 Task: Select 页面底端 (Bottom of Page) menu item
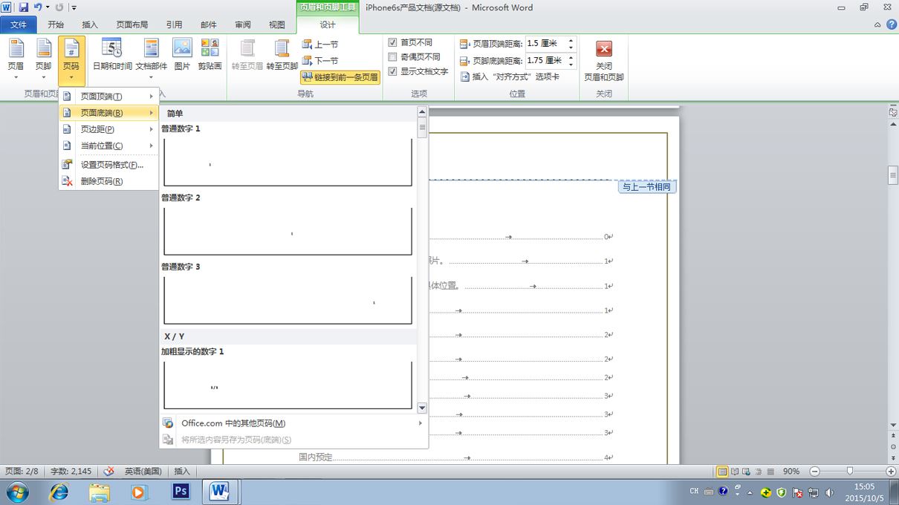109,113
